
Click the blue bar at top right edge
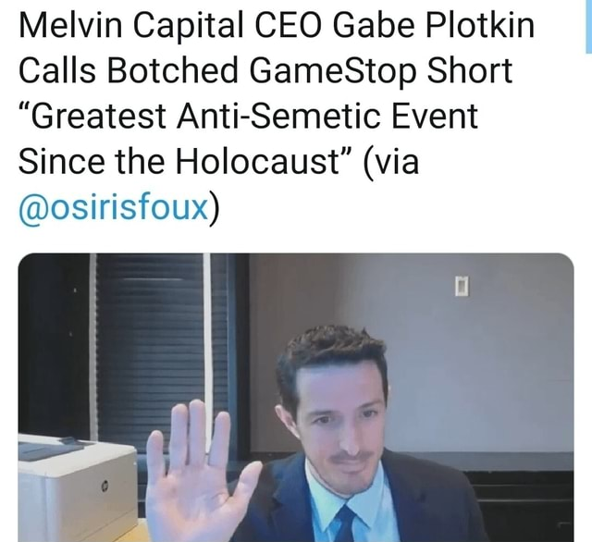click(x=588, y=27)
